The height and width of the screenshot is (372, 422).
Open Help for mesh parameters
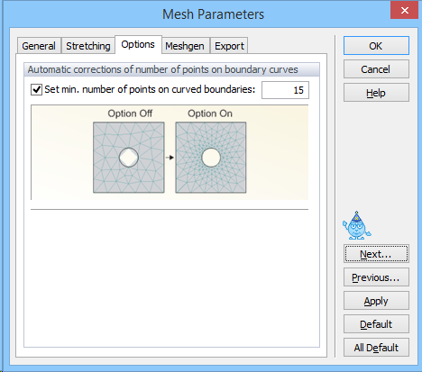tap(376, 93)
